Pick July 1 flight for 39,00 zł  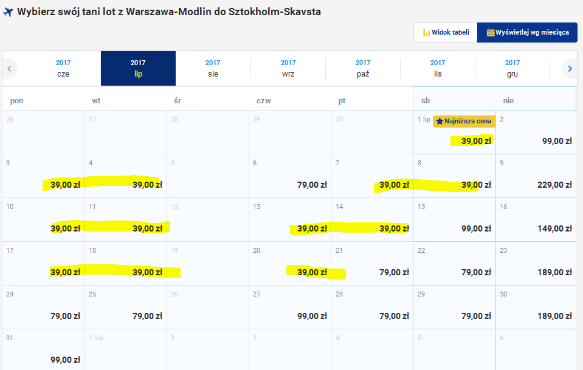454,132
